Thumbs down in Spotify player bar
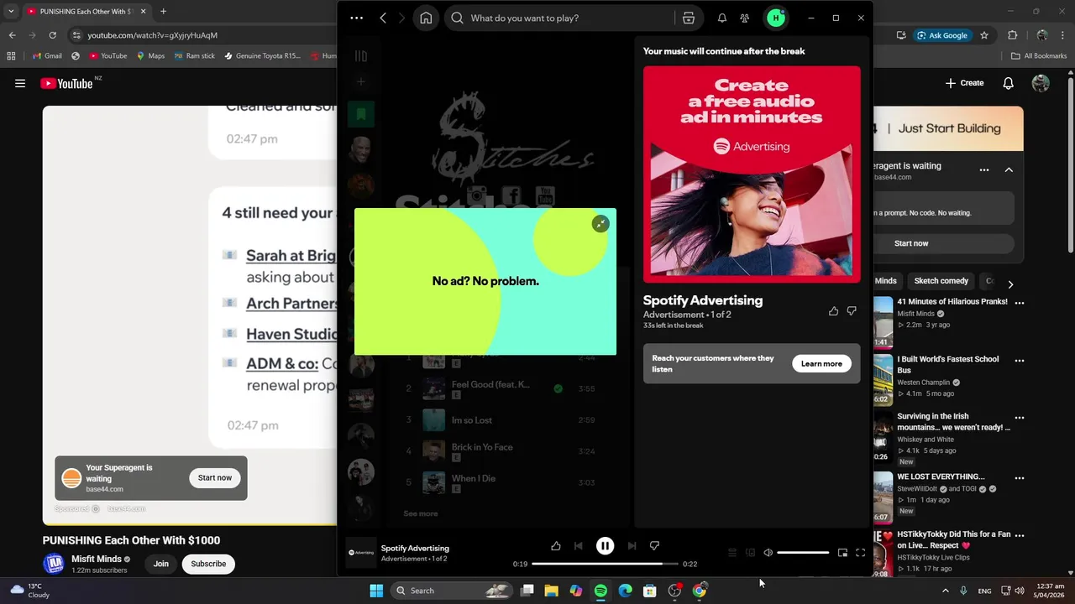Screen dimensions: 1075x604 pos(654,545)
